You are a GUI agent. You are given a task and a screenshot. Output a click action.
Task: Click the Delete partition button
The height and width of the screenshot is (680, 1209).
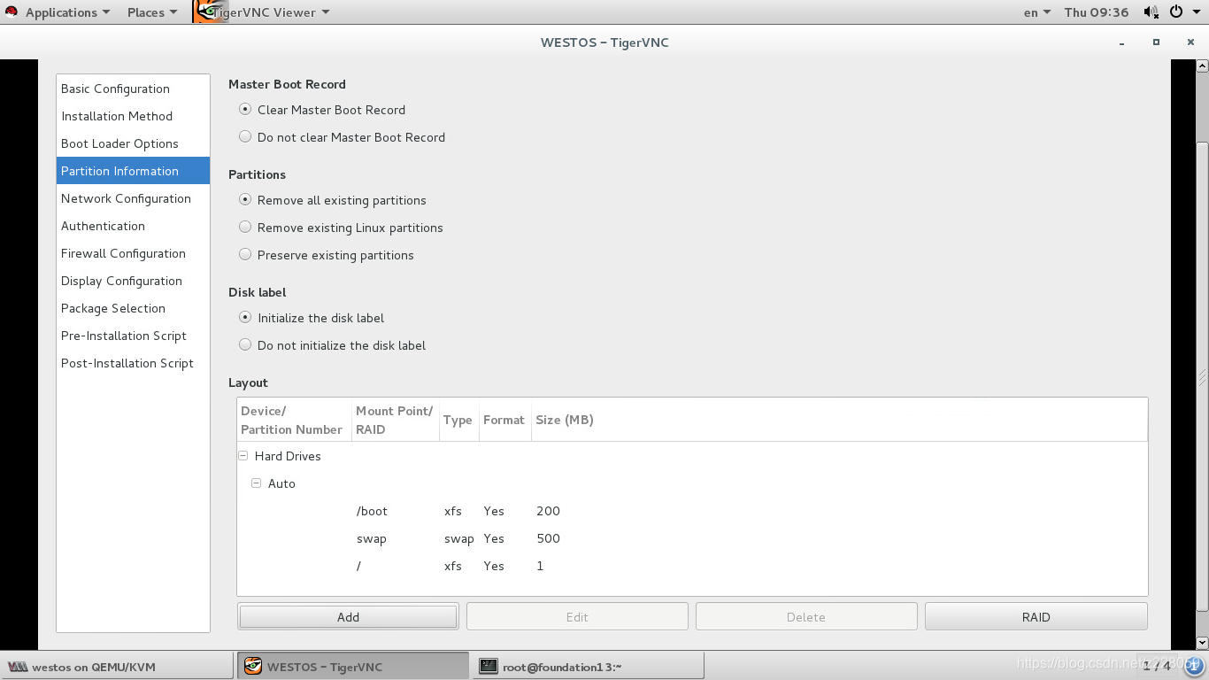(806, 617)
